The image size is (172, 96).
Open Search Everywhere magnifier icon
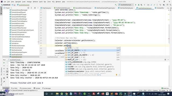point(170,5)
